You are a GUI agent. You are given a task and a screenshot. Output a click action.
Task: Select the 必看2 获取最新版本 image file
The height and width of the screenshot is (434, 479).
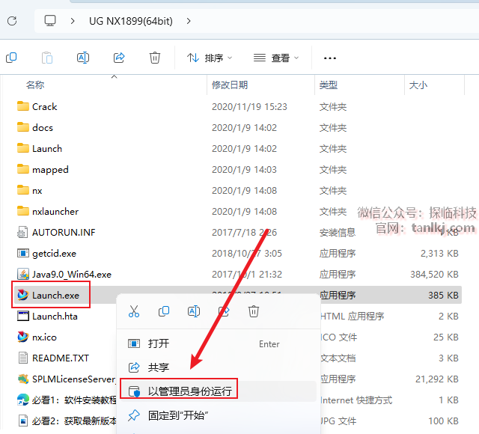pyautogui.click(x=74, y=421)
